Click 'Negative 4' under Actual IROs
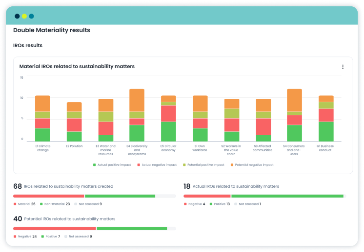The image size is (364, 252). pyautogui.click(x=195, y=204)
